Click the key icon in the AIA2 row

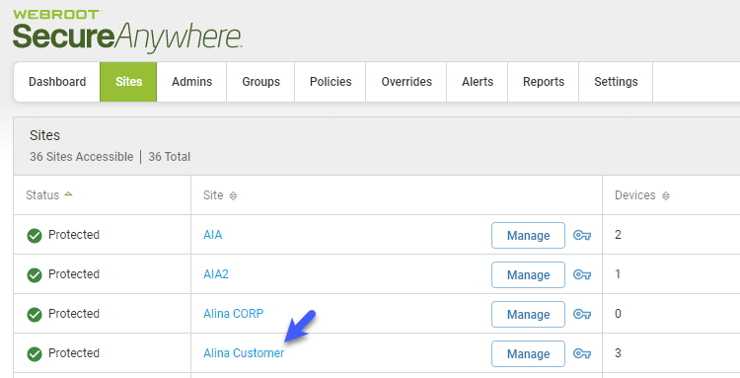[x=582, y=274]
